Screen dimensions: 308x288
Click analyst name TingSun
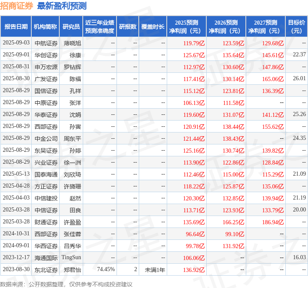[71, 258]
